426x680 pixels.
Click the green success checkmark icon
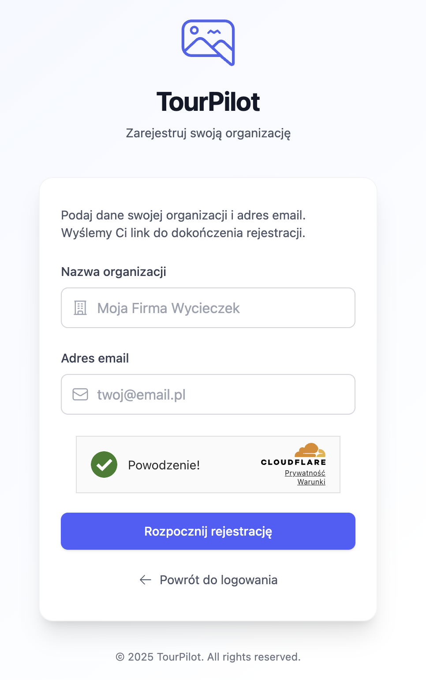pos(104,465)
